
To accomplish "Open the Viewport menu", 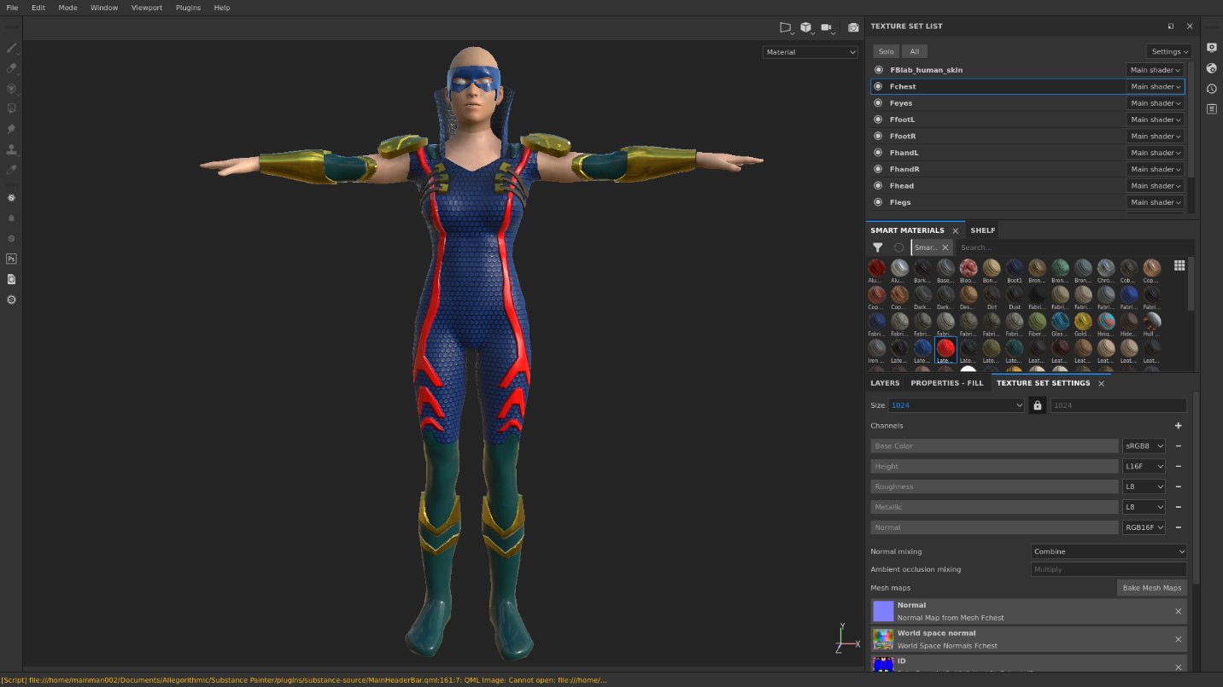I will [147, 8].
